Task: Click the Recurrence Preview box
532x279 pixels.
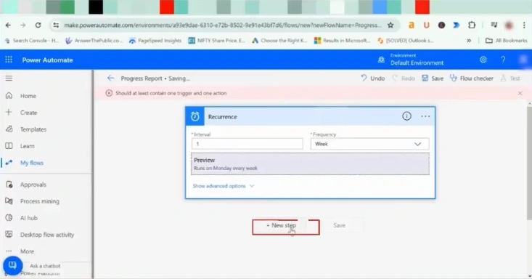Action: [310, 163]
